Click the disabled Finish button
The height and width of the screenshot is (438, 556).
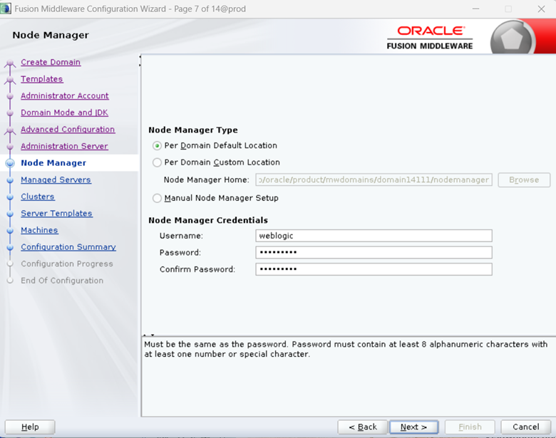(470, 427)
